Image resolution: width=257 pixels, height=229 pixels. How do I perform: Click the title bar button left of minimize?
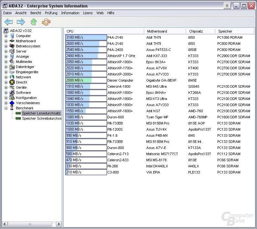pos(227,6)
